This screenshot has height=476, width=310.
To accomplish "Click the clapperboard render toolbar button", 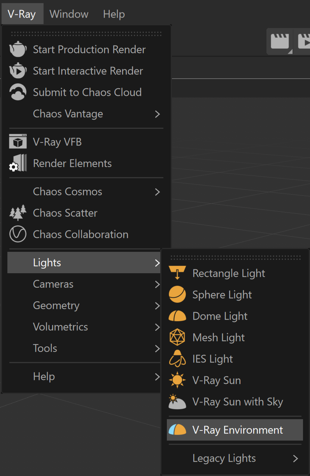I will [x=280, y=41].
